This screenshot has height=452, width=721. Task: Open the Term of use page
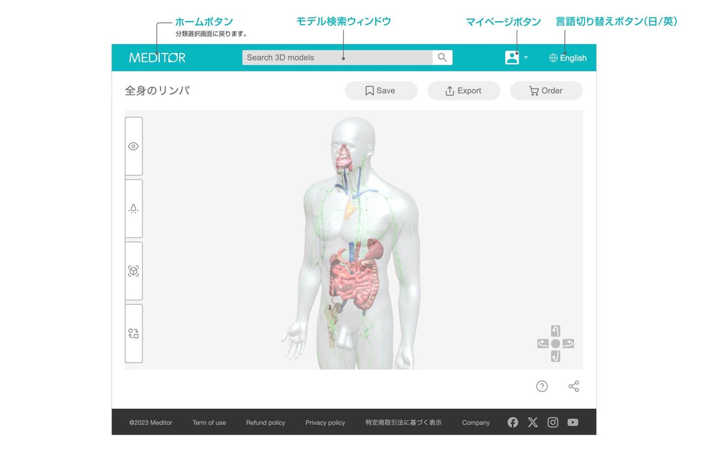[x=209, y=423]
